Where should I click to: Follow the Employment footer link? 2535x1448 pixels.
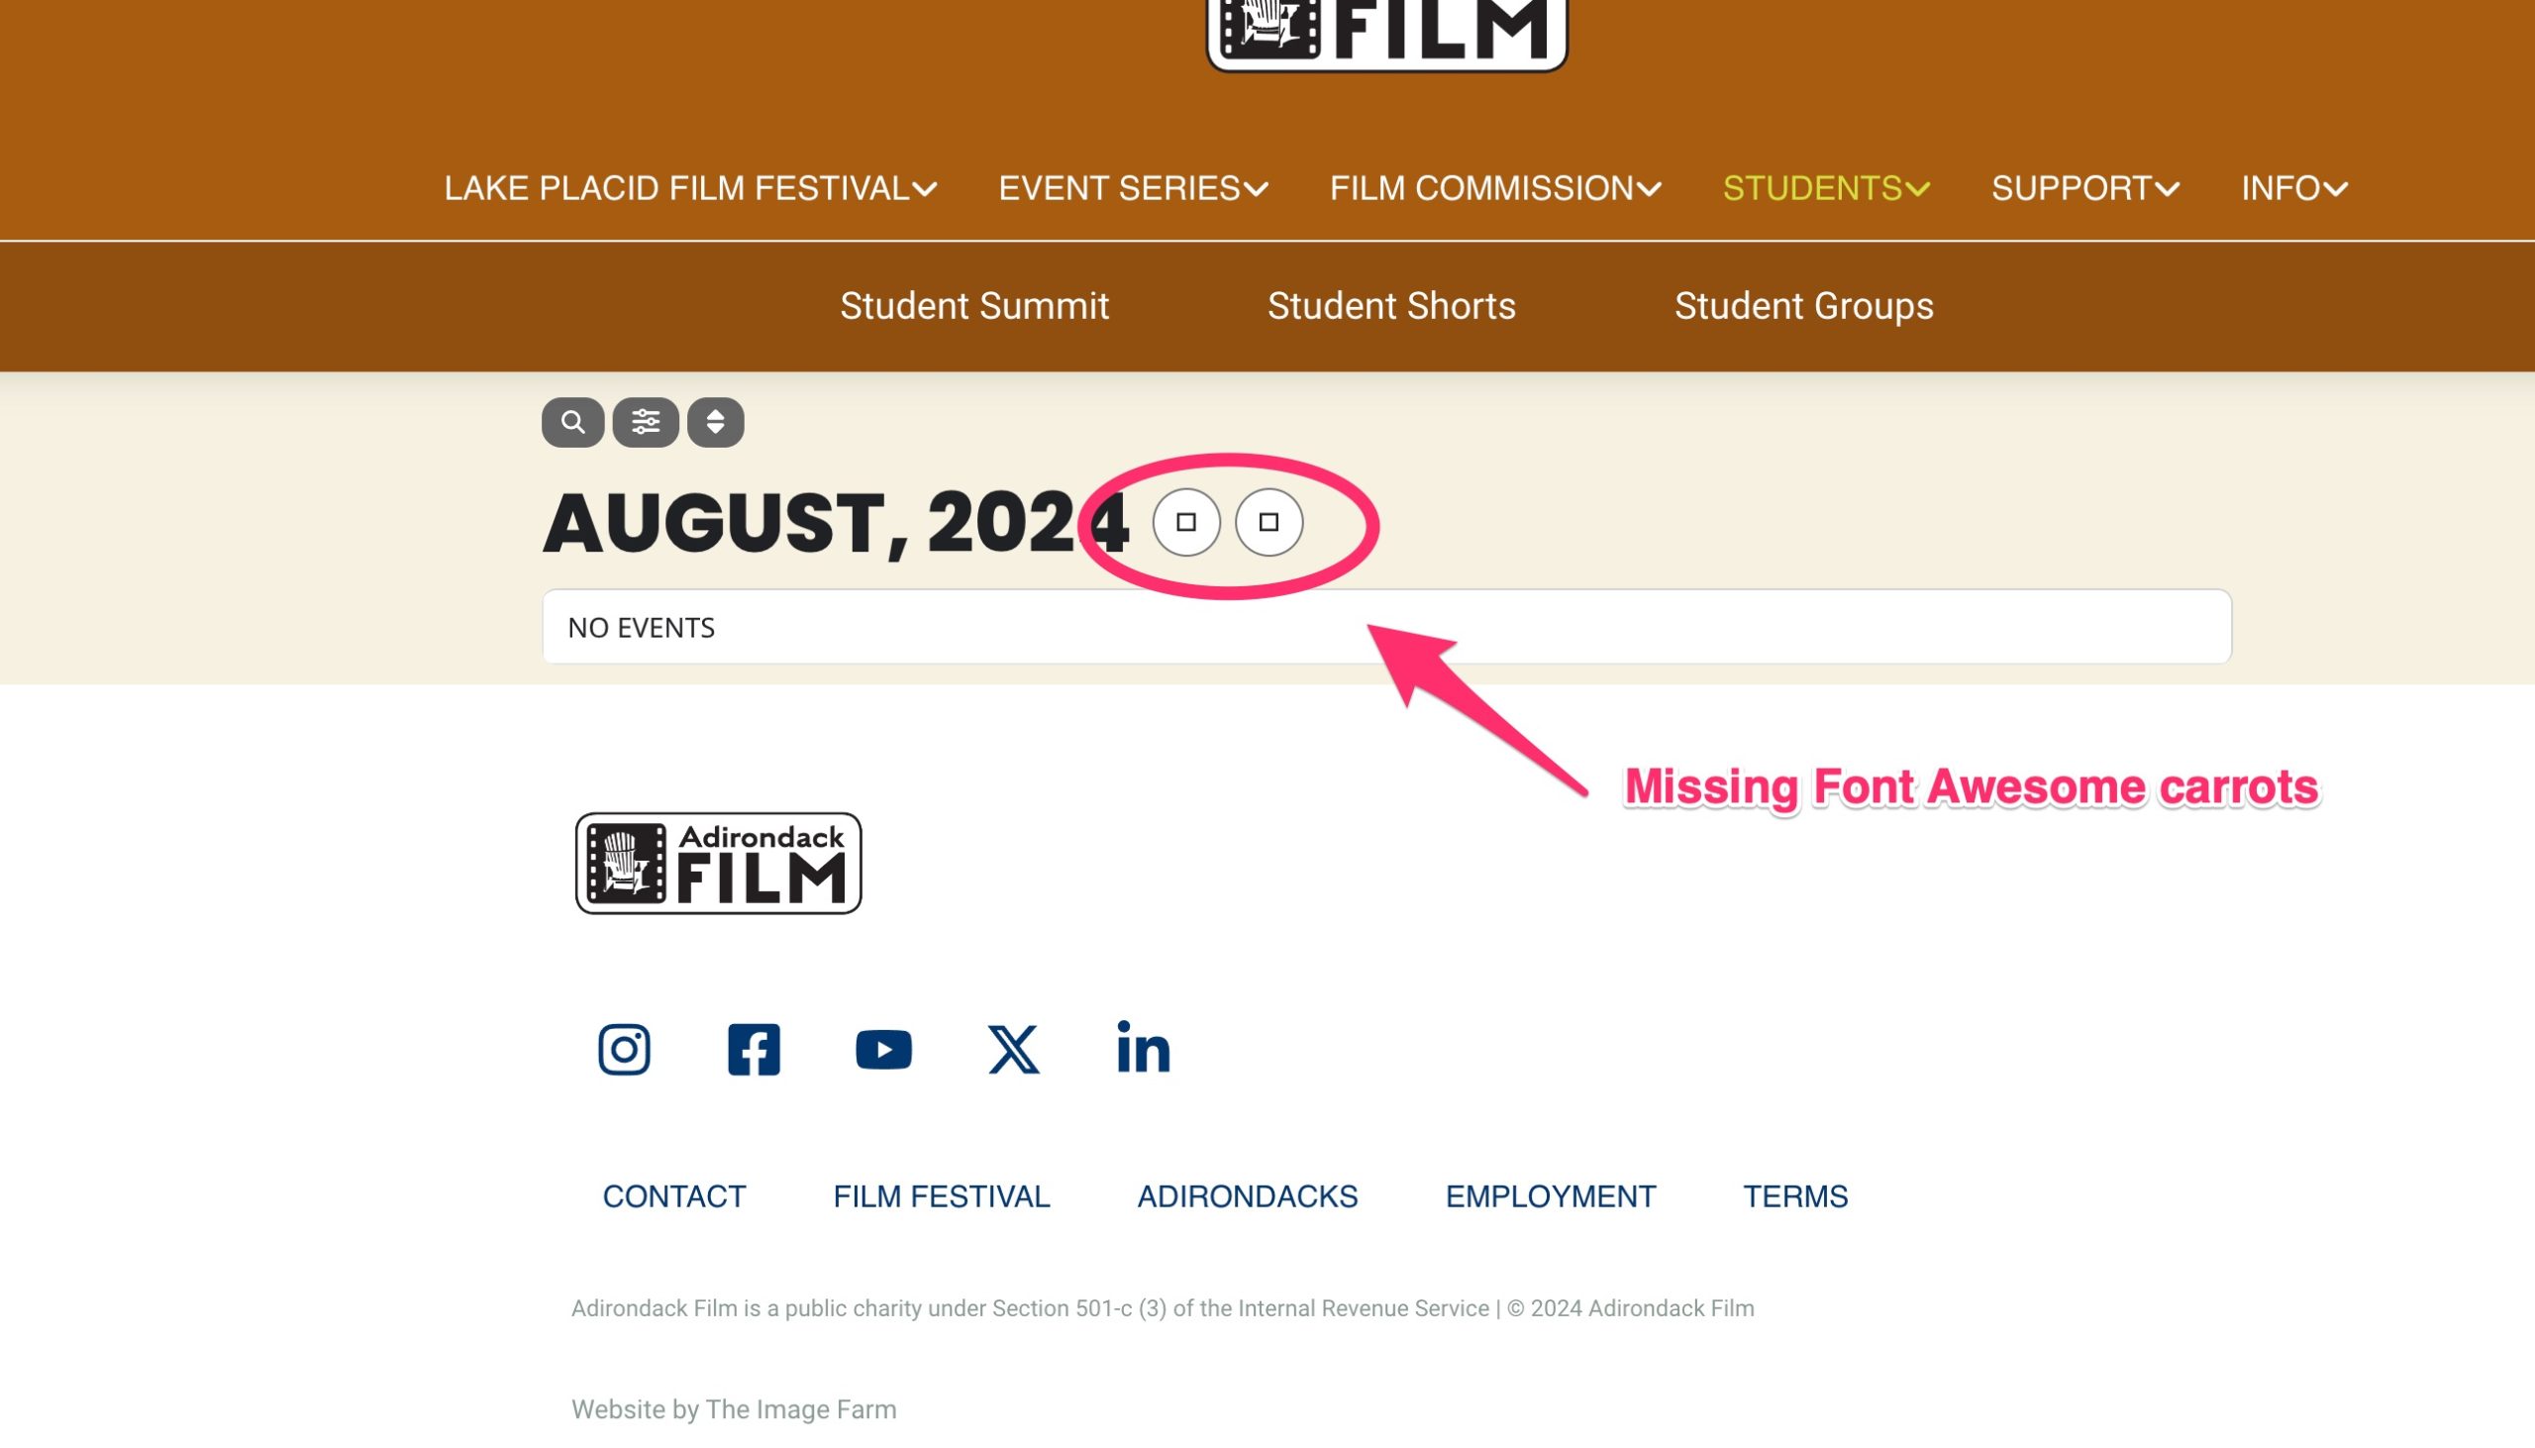point(1550,1196)
